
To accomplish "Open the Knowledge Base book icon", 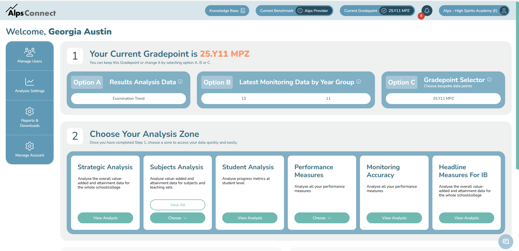I will click(x=243, y=11).
